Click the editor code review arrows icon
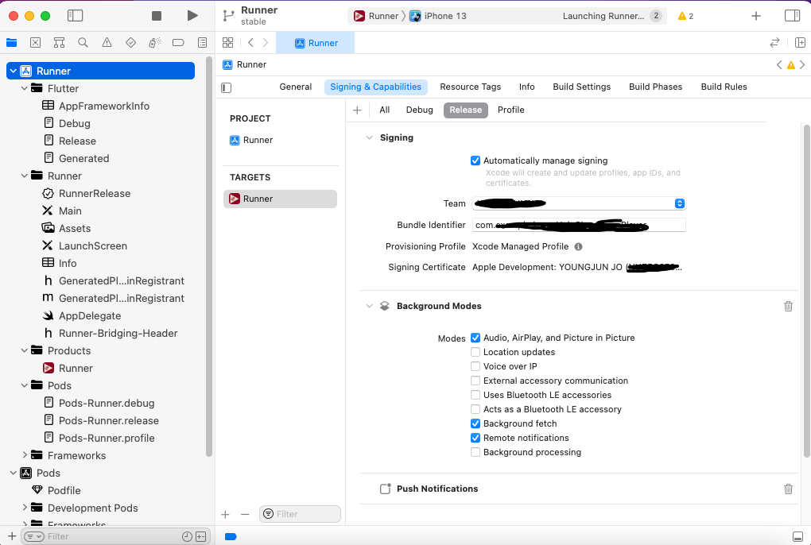Screen dimensions: 811x545 coord(774,42)
